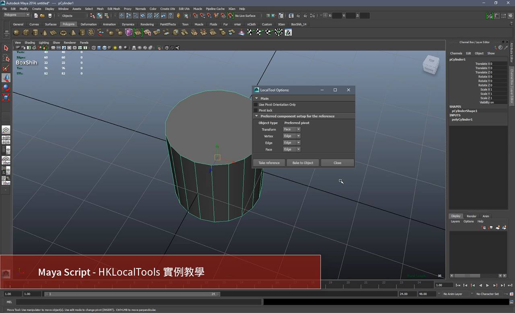Open the Edit Mesh menu
This screenshot has width=515, height=313.
[113, 8]
